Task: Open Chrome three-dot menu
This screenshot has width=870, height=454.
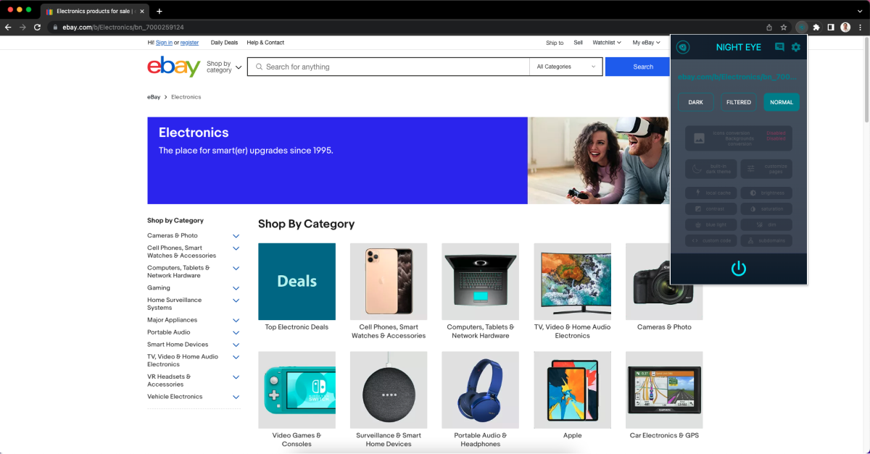Action: 860,28
